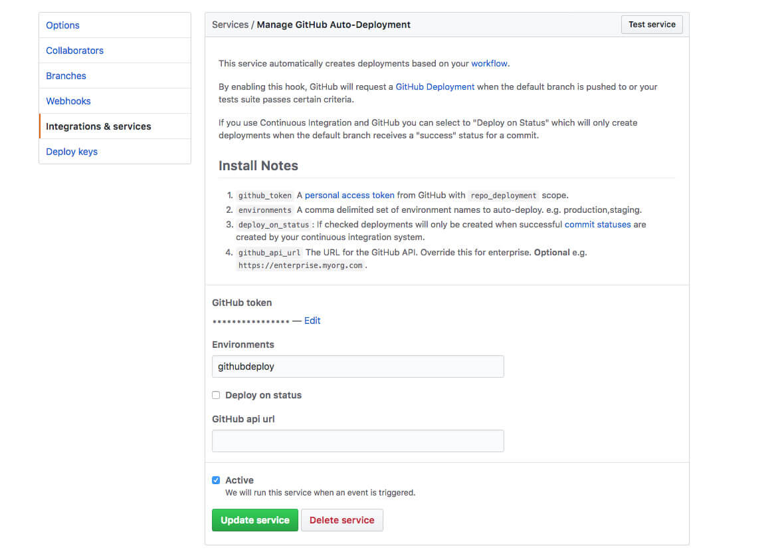Follow the Services breadcrumb link
The image size is (784, 558).
coord(230,25)
